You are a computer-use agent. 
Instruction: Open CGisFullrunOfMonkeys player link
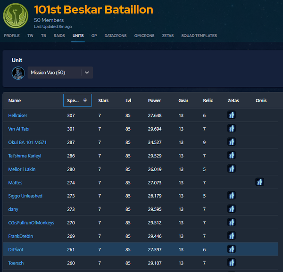(x=31, y=223)
